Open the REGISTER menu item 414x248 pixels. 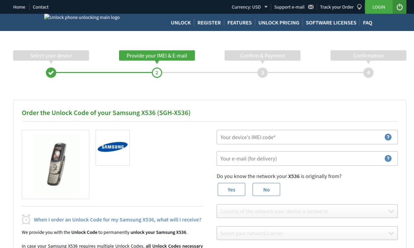point(209,23)
